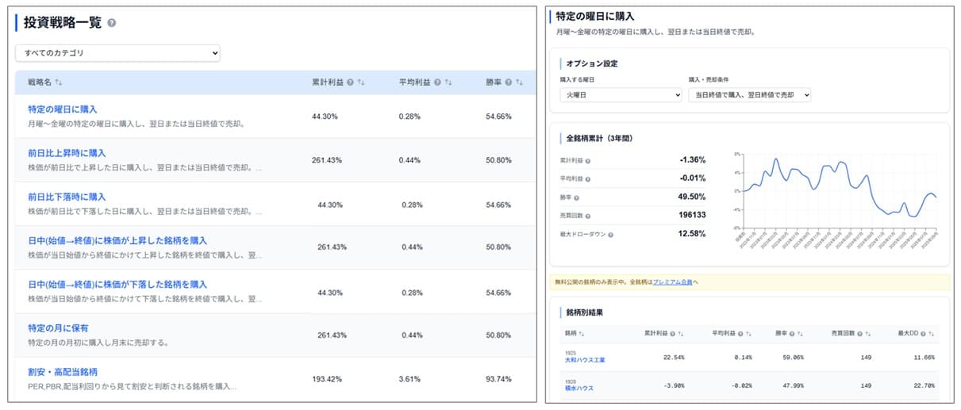Click help icon next to 平均利益 in strategy list header

point(437,82)
